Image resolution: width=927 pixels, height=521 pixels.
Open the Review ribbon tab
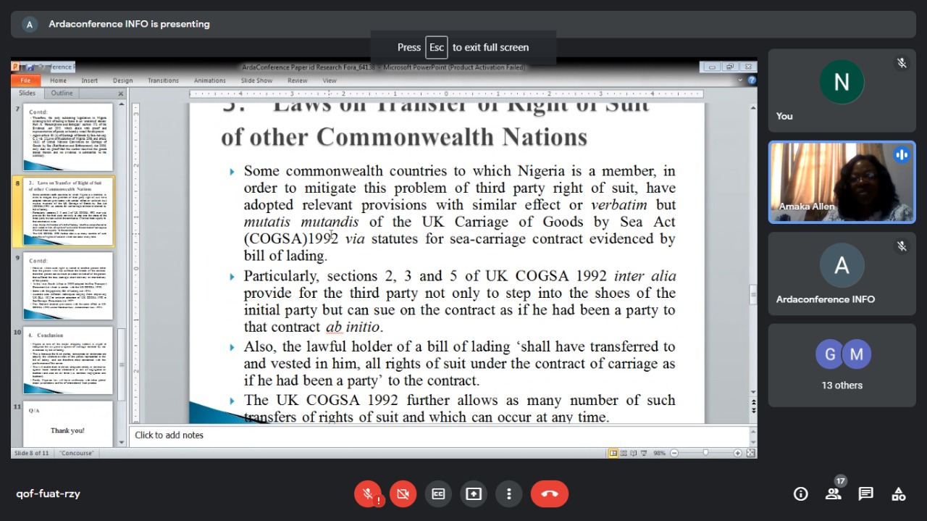(x=297, y=80)
